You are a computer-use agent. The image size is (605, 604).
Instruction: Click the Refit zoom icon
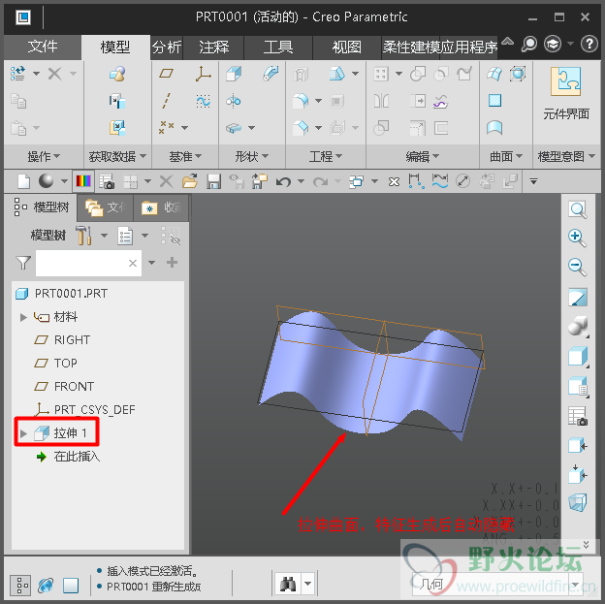[x=578, y=210]
